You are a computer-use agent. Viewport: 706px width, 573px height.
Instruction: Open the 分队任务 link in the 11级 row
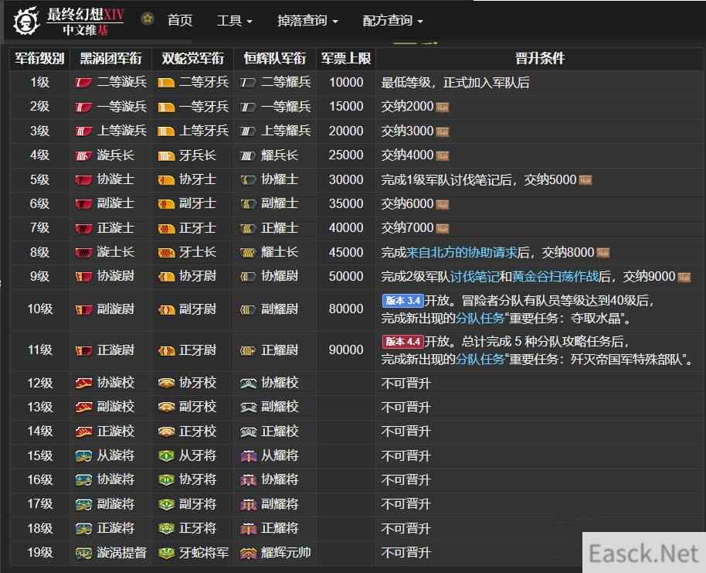pos(480,360)
